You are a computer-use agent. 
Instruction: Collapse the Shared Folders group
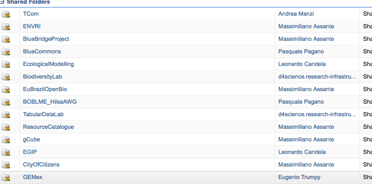tap(2, 2)
